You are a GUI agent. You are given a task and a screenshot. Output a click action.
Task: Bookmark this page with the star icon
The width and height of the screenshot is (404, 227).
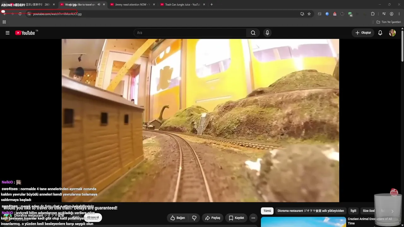309,14
